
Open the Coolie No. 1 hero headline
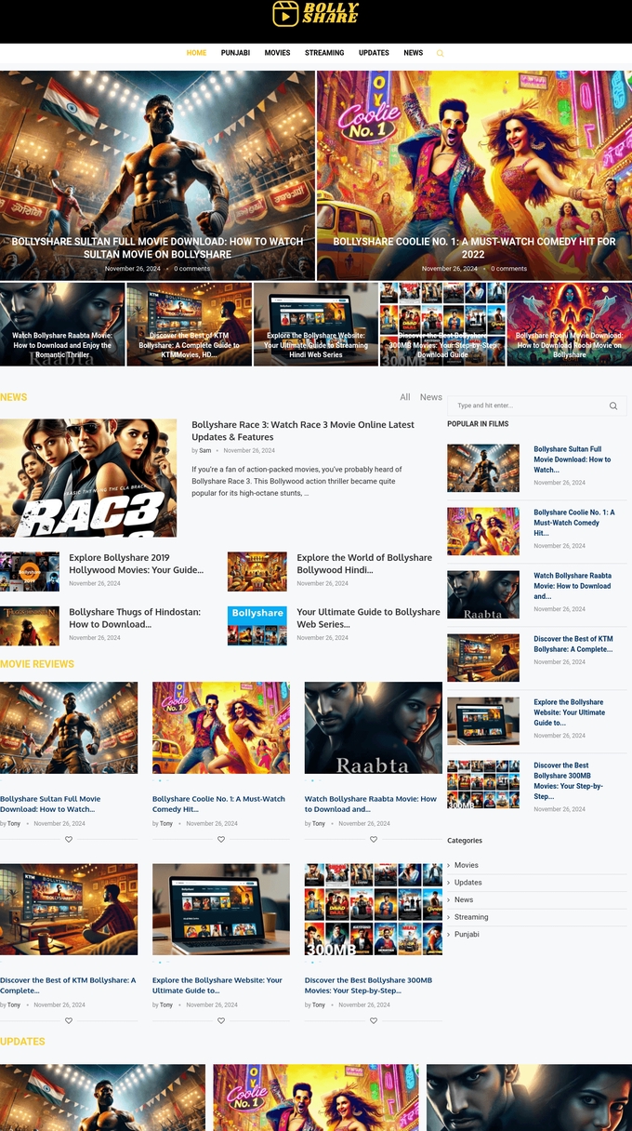[x=474, y=247]
